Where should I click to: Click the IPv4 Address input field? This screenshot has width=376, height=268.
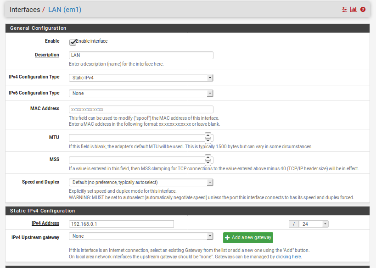[x=121, y=224]
